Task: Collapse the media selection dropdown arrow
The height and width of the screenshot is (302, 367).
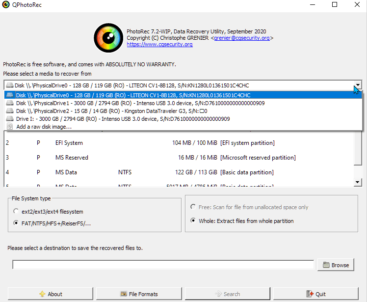Action: click(x=358, y=85)
